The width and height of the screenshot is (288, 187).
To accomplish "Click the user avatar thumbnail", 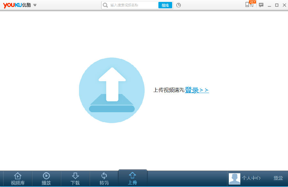I will coord(235,179).
